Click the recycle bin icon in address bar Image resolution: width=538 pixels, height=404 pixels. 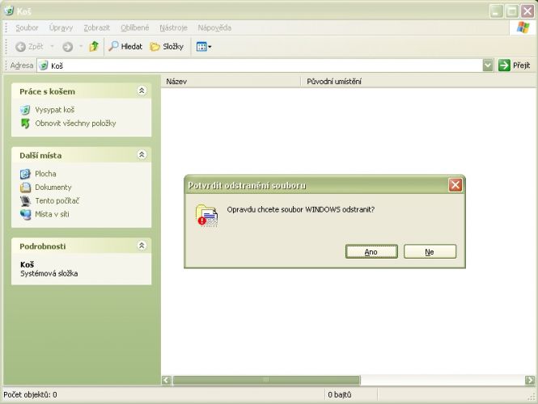(x=43, y=65)
